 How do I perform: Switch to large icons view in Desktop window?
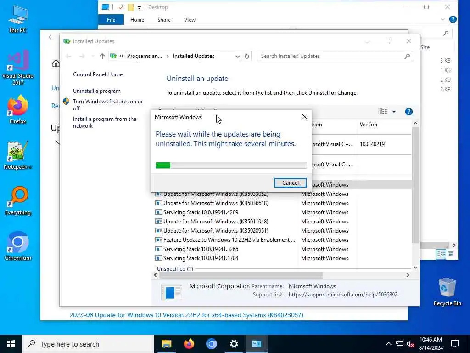[451, 255]
